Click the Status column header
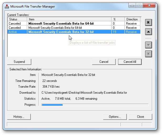The image size is (162, 135). [x=17, y=19]
